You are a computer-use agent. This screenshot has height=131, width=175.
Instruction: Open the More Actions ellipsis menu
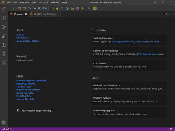[170, 14]
